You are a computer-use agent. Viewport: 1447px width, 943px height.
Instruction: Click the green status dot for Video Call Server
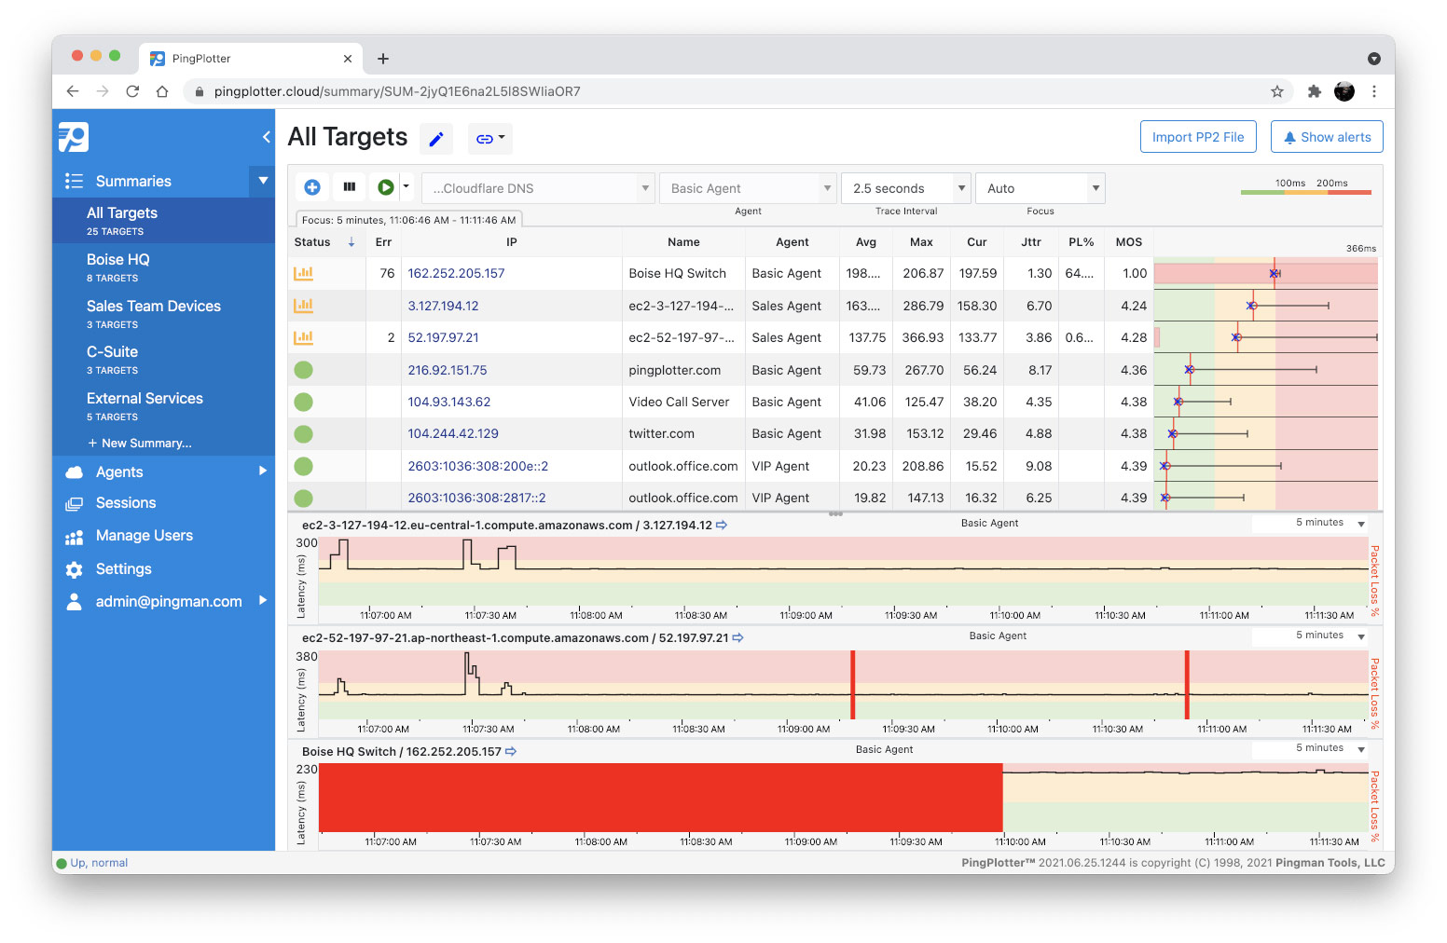point(303,402)
